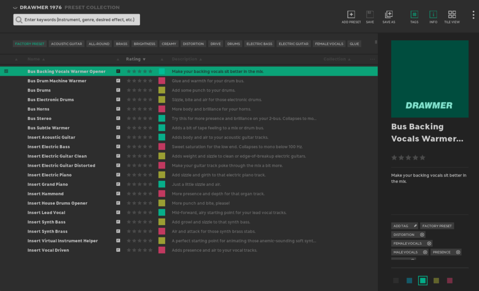The width and height of the screenshot is (479, 291).
Task: Filter by the Electric Bass tag
Action: pos(259,44)
